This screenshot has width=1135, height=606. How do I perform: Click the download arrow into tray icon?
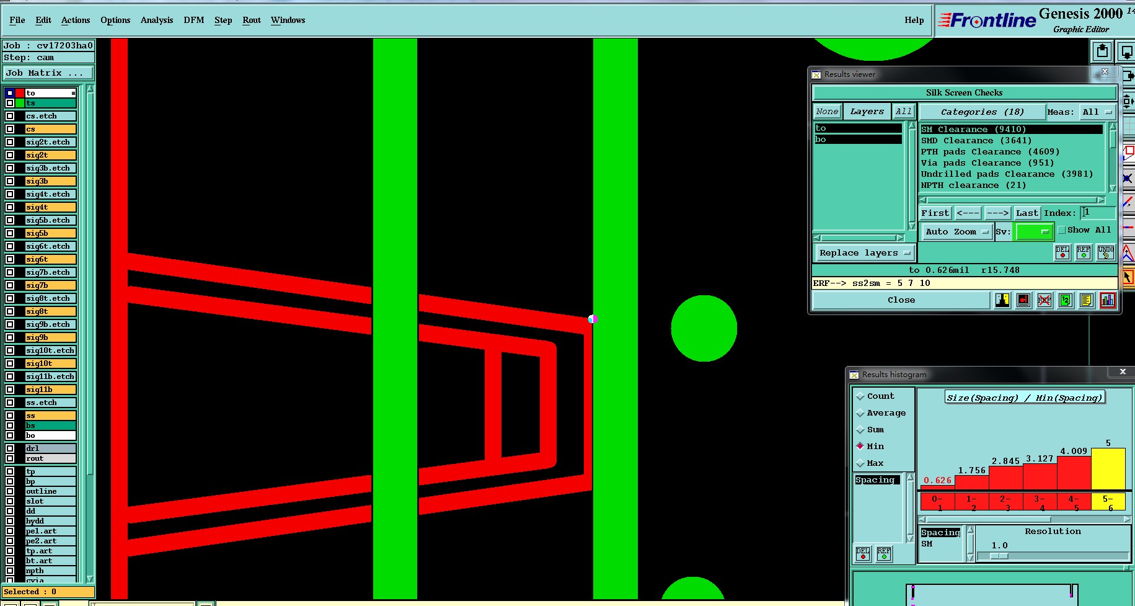[x=1126, y=51]
